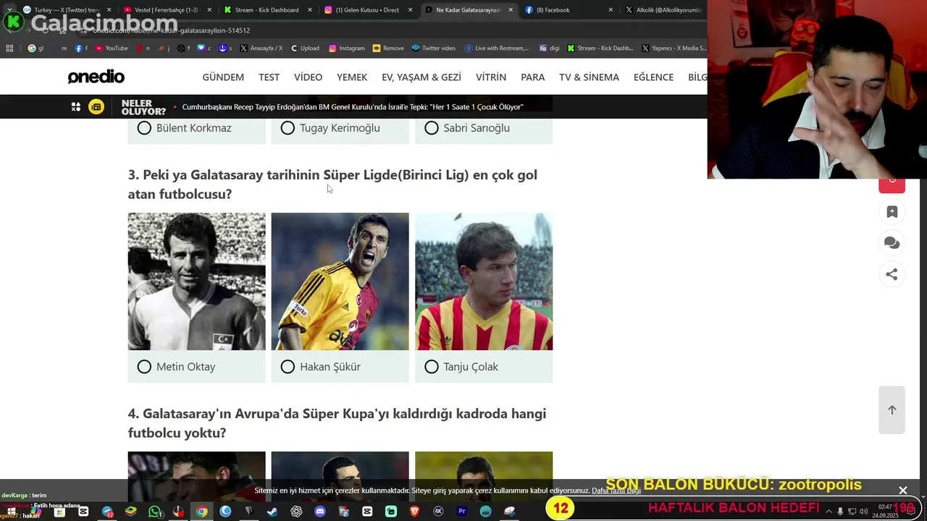
Task: Close the Ne Kadar Galatasaraylısın tab
Action: coord(511,10)
